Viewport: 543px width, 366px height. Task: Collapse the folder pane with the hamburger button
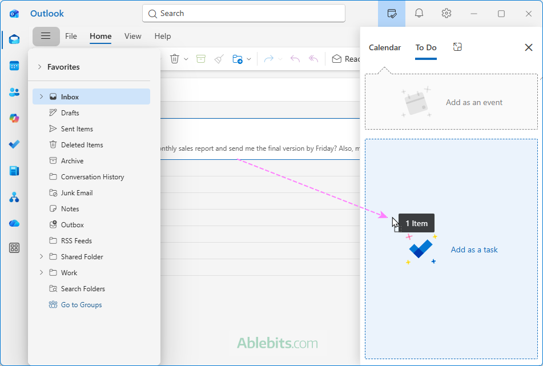46,36
